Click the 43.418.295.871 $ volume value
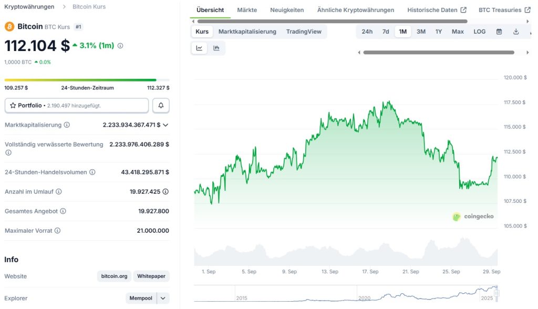This screenshot has width=538, height=309. [x=145, y=172]
